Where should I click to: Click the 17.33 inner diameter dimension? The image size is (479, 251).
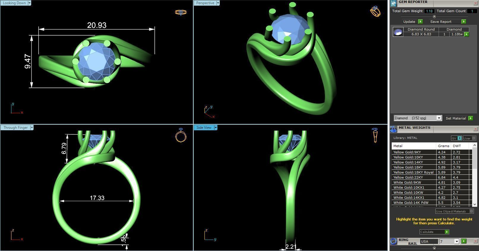97,198
